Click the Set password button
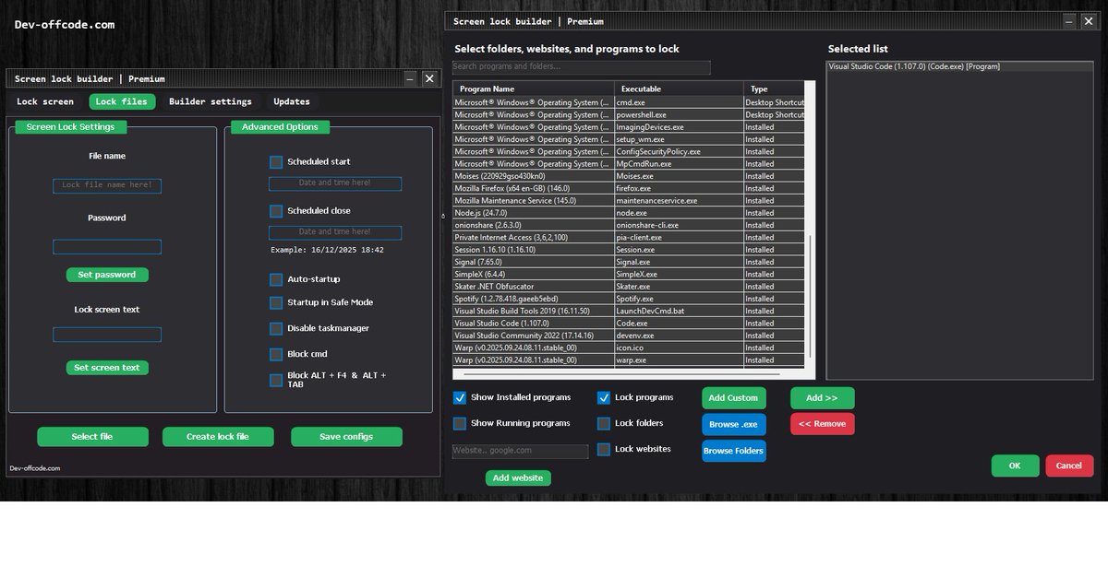 point(107,275)
